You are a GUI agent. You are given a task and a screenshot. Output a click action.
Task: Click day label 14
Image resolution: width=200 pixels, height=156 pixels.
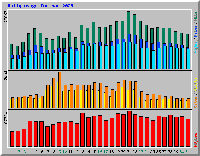point(88,152)
